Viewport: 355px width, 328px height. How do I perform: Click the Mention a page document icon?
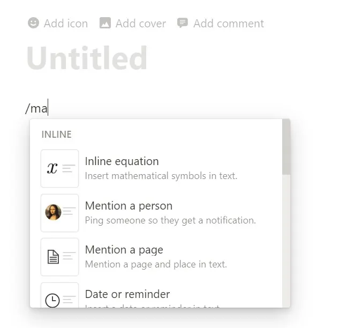coord(53,257)
